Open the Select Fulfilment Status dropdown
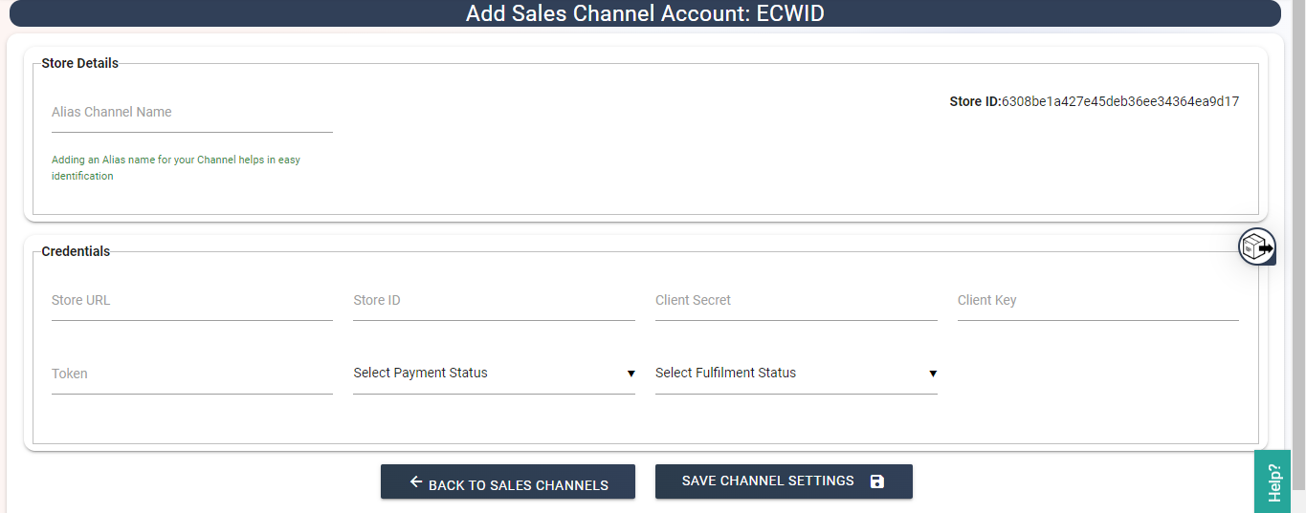 [x=796, y=374]
